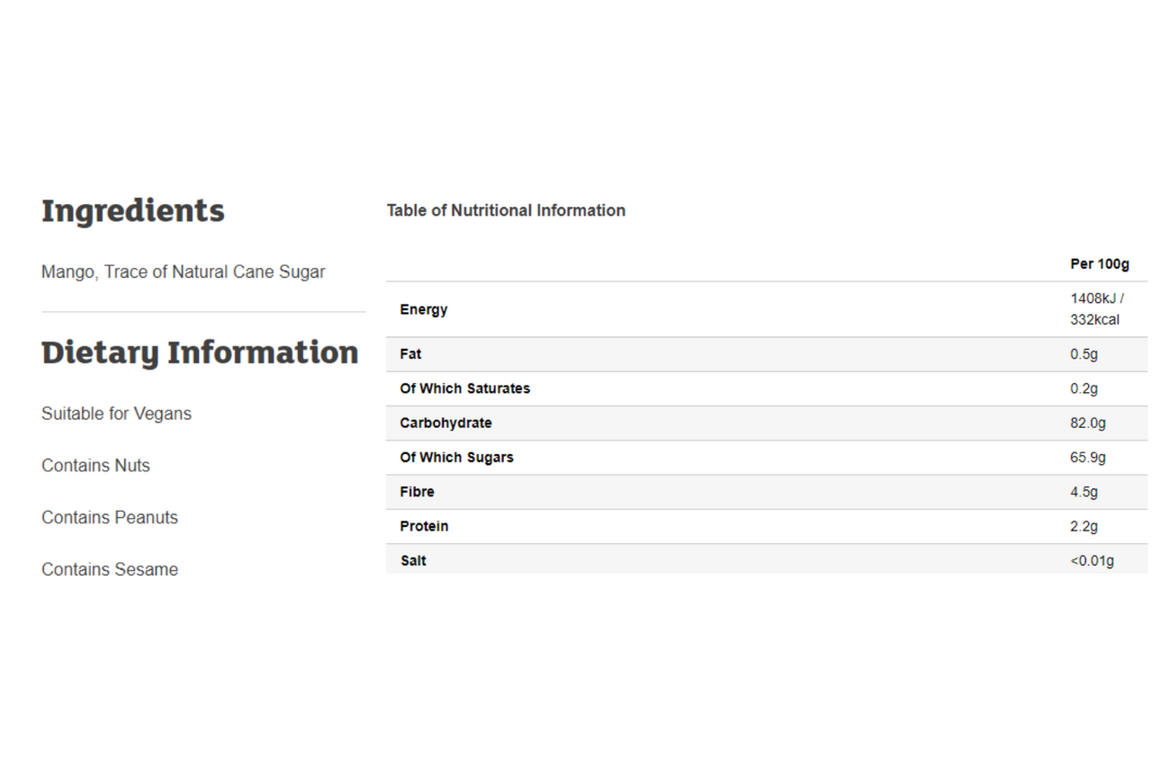Click the Fat row label
Screen dimensions: 1152x767
tap(410, 354)
